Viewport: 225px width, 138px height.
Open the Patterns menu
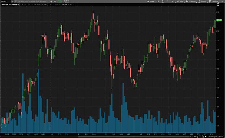pyautogui.click(x=213, y=1)
